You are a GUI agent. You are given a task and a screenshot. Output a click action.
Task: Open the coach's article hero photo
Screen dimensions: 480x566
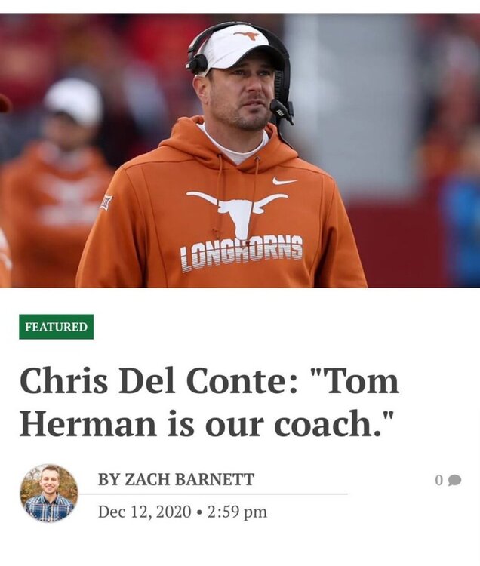tap(240, 150)
